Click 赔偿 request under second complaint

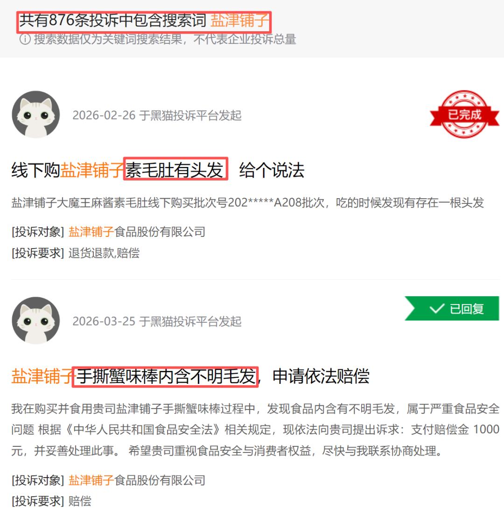[x=80, y=500]
